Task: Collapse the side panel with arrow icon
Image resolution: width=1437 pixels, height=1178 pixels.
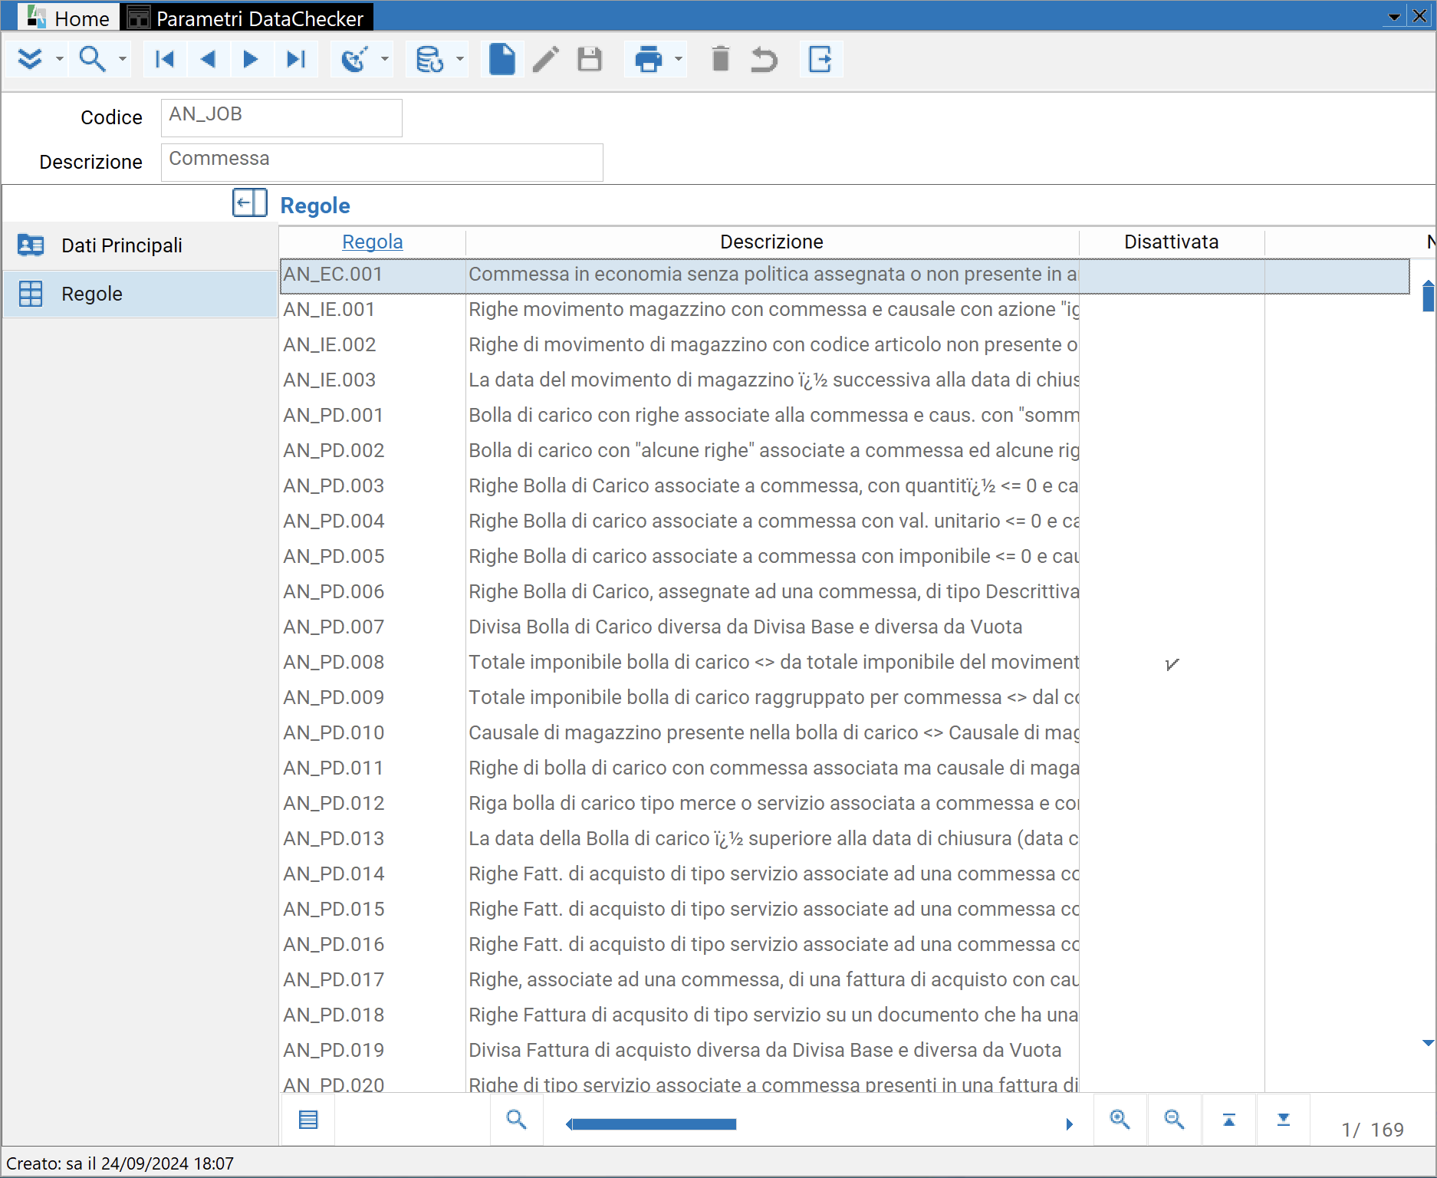Action: (x=250, y=203)
